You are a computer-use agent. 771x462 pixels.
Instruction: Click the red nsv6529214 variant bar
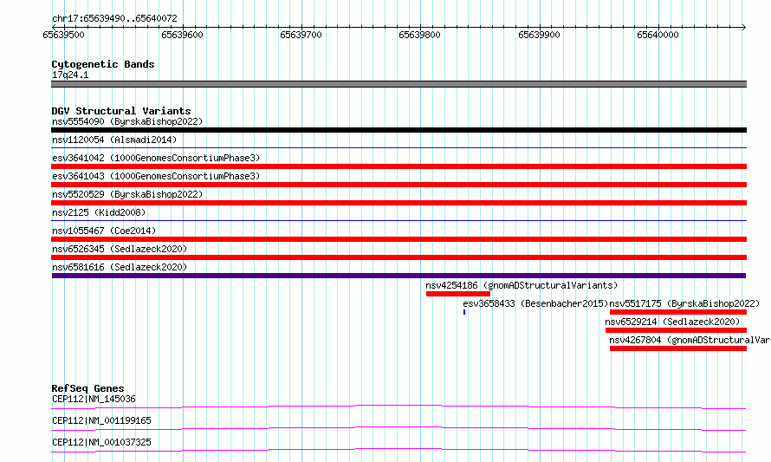click(x=676, y=330)
